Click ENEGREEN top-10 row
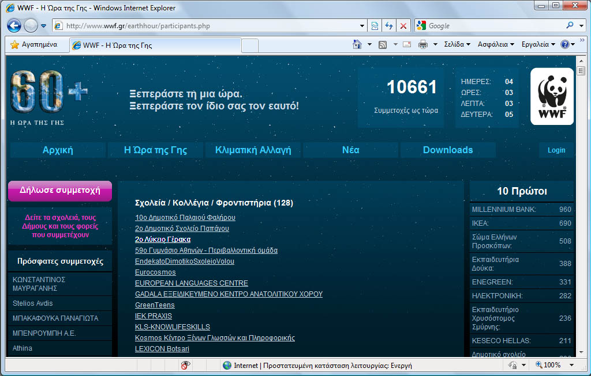 coord(522,282)
